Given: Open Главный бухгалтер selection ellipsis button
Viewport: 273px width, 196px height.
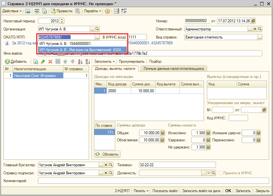Looking at the screenshot, I should (101, 165).
